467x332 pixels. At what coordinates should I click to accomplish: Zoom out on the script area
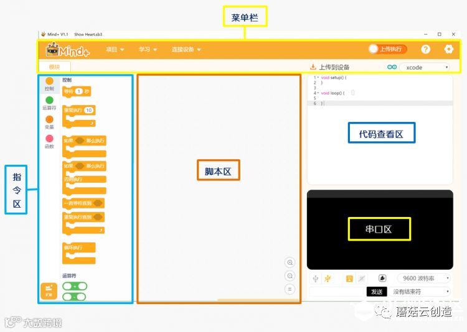[x=290, y=276]
